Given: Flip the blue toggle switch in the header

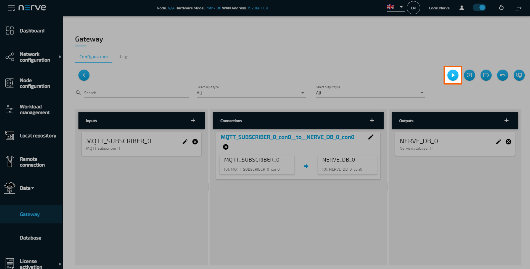Looking at the screenshot, I should click(479, 7).
